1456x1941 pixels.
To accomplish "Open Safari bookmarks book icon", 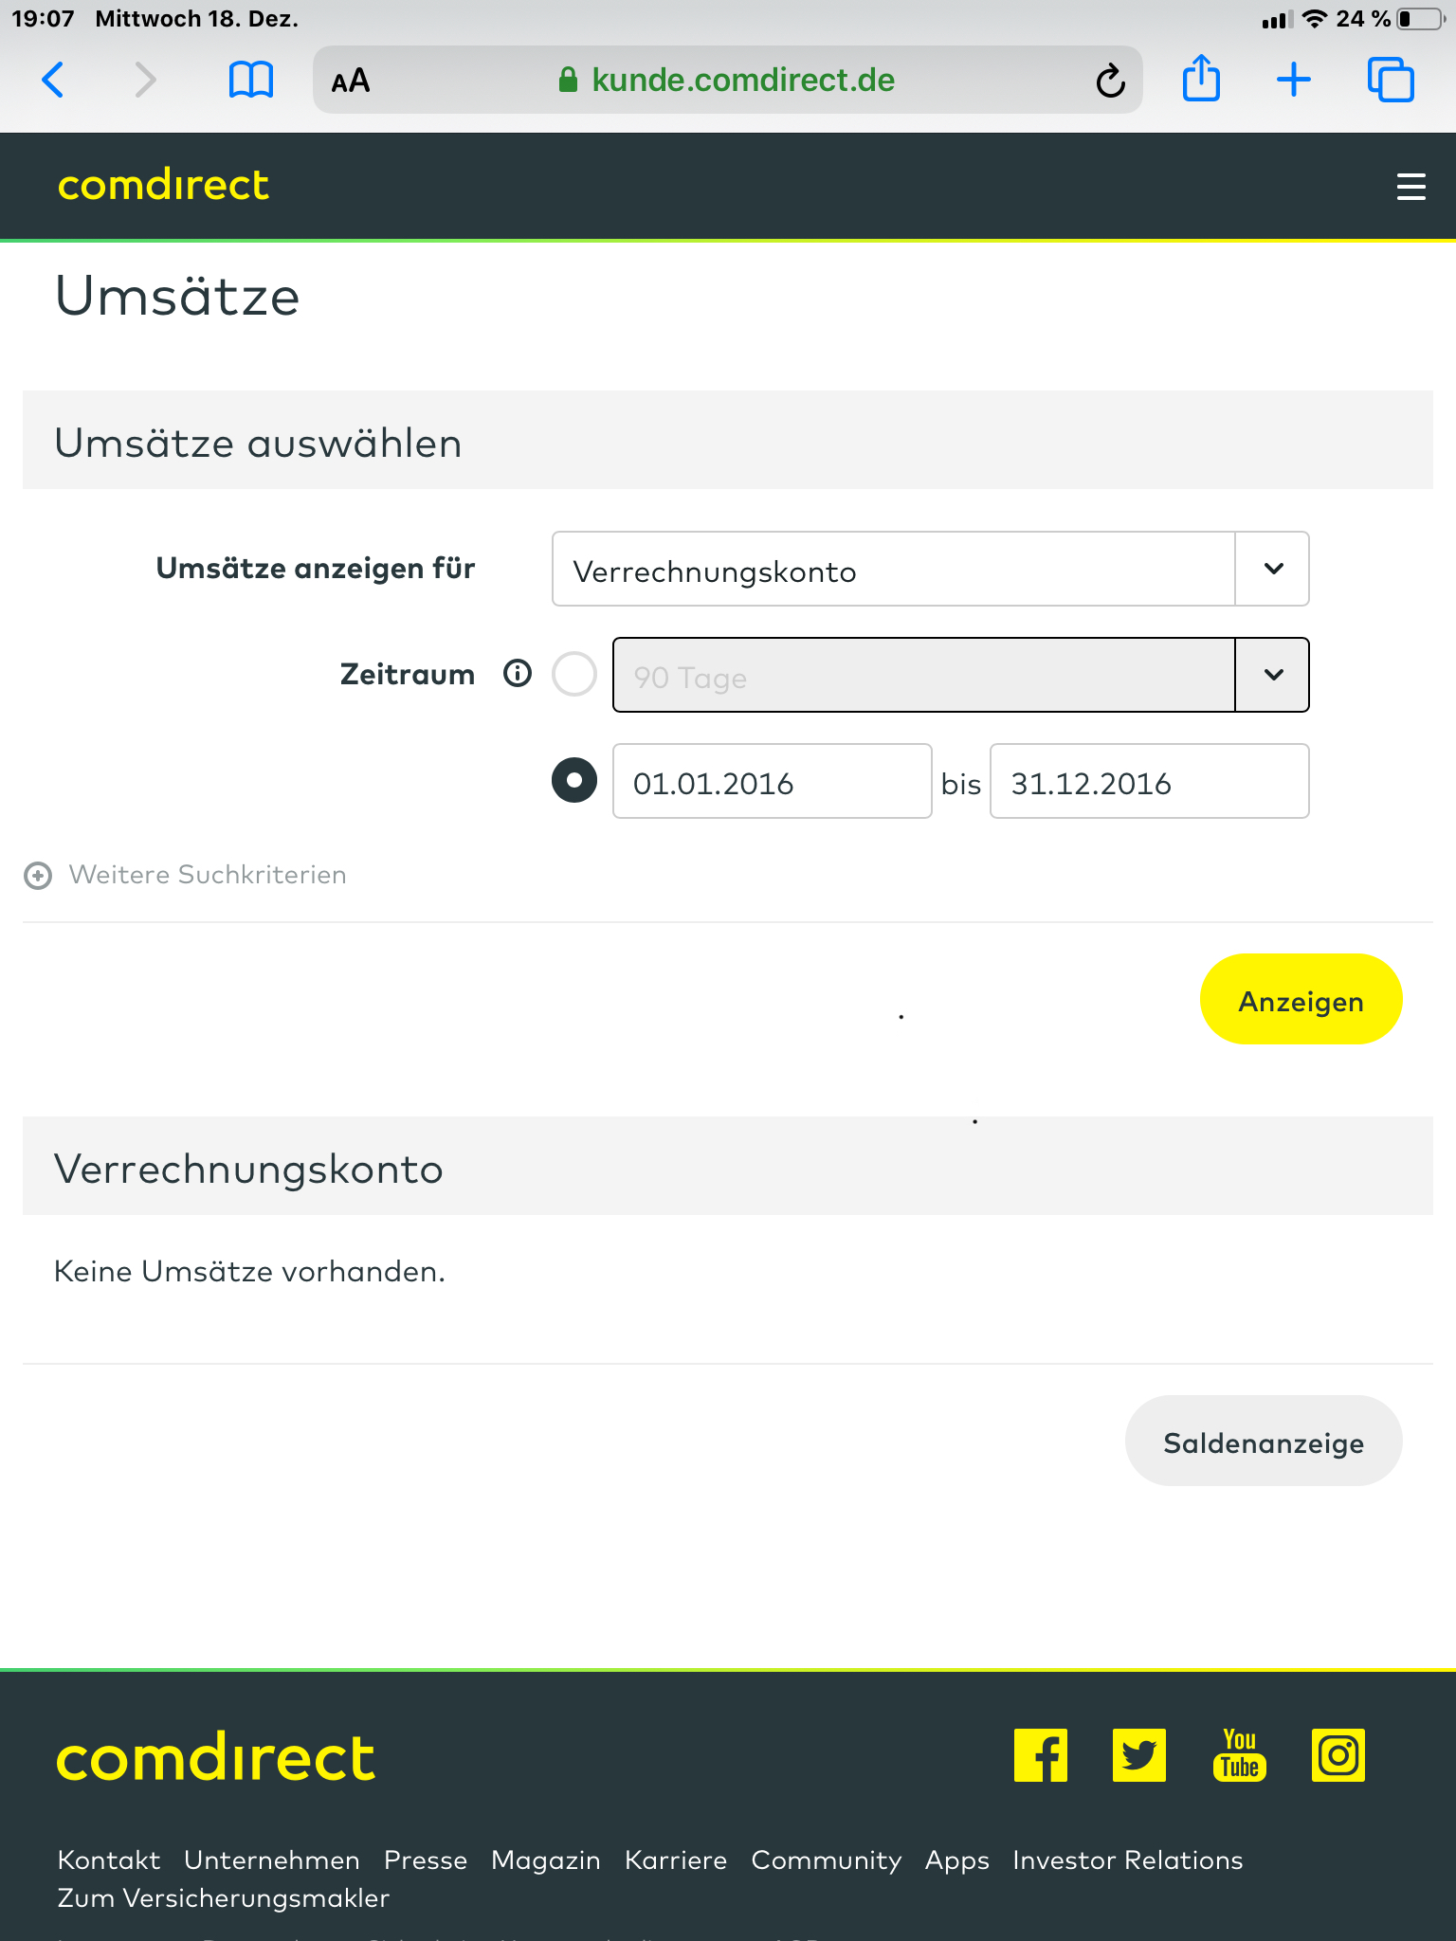I will click(251, 80).
